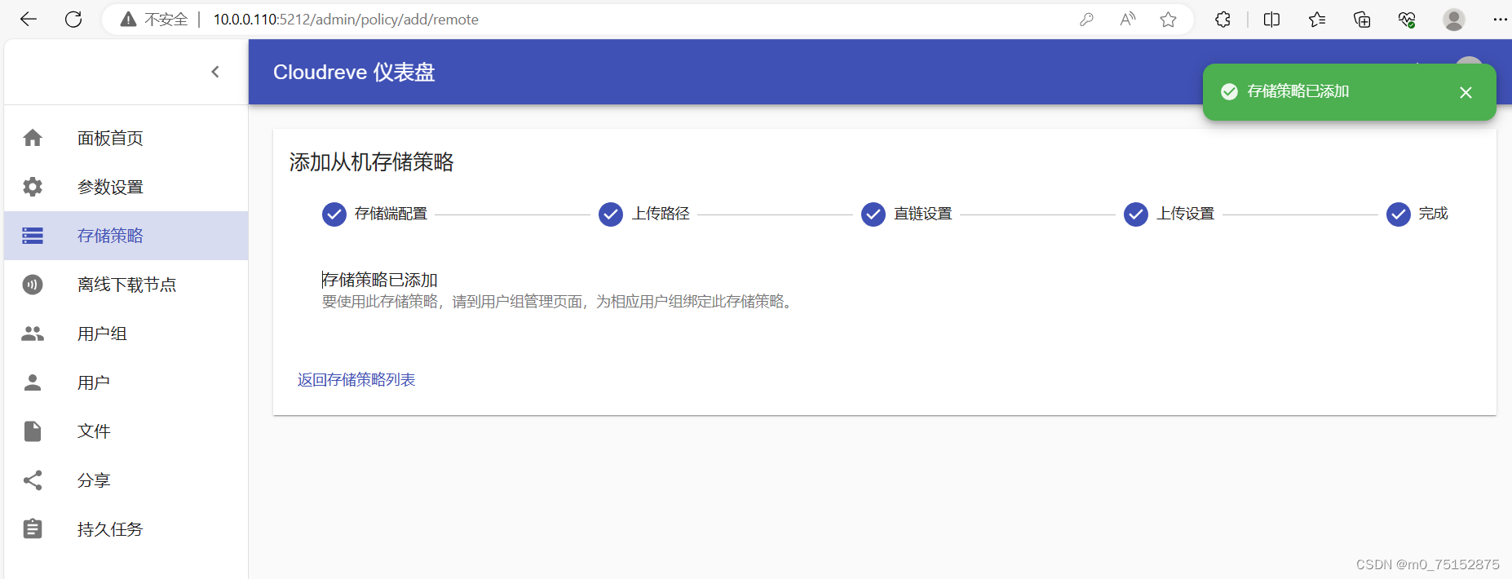
Task: Click the gear icon beside 参数设置
Action: (33, 187)
